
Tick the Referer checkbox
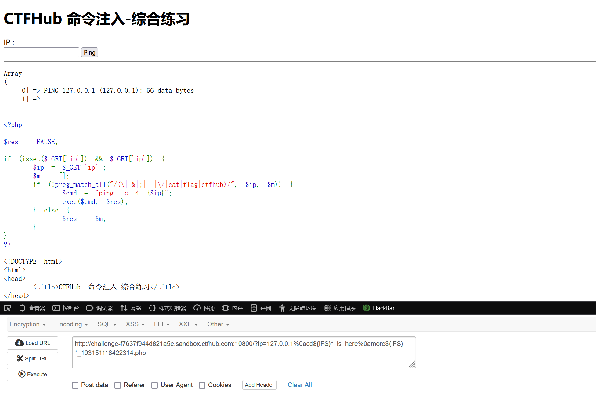pyautogui.click(x=118, y=385)
